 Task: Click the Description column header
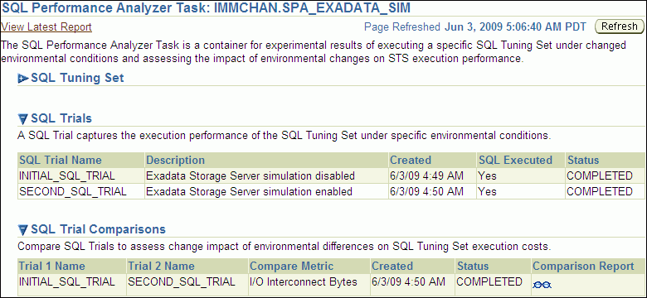tap(175, 160)
